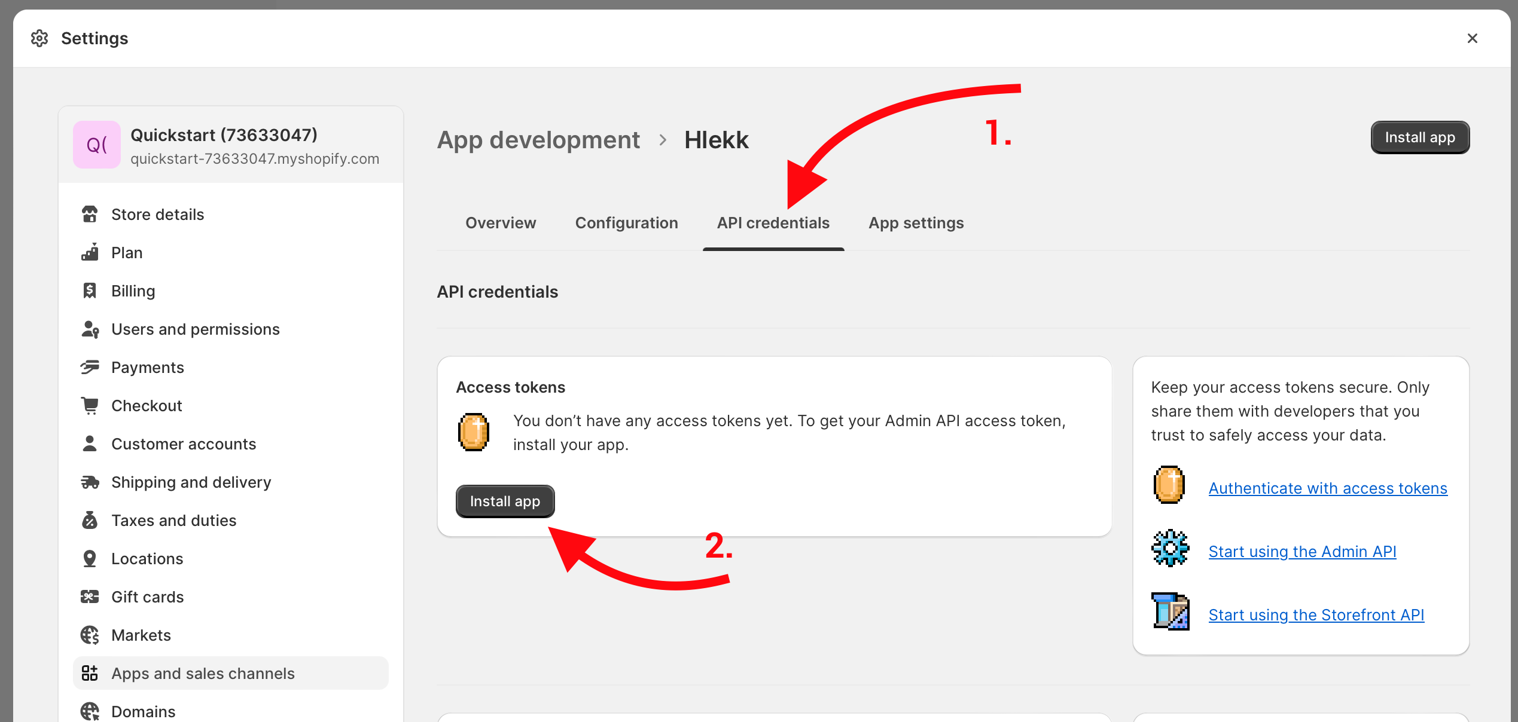Viewport: 1518px width, 722px height.
Task: Open Taxes and duties settings
Action: click(231, 521)
